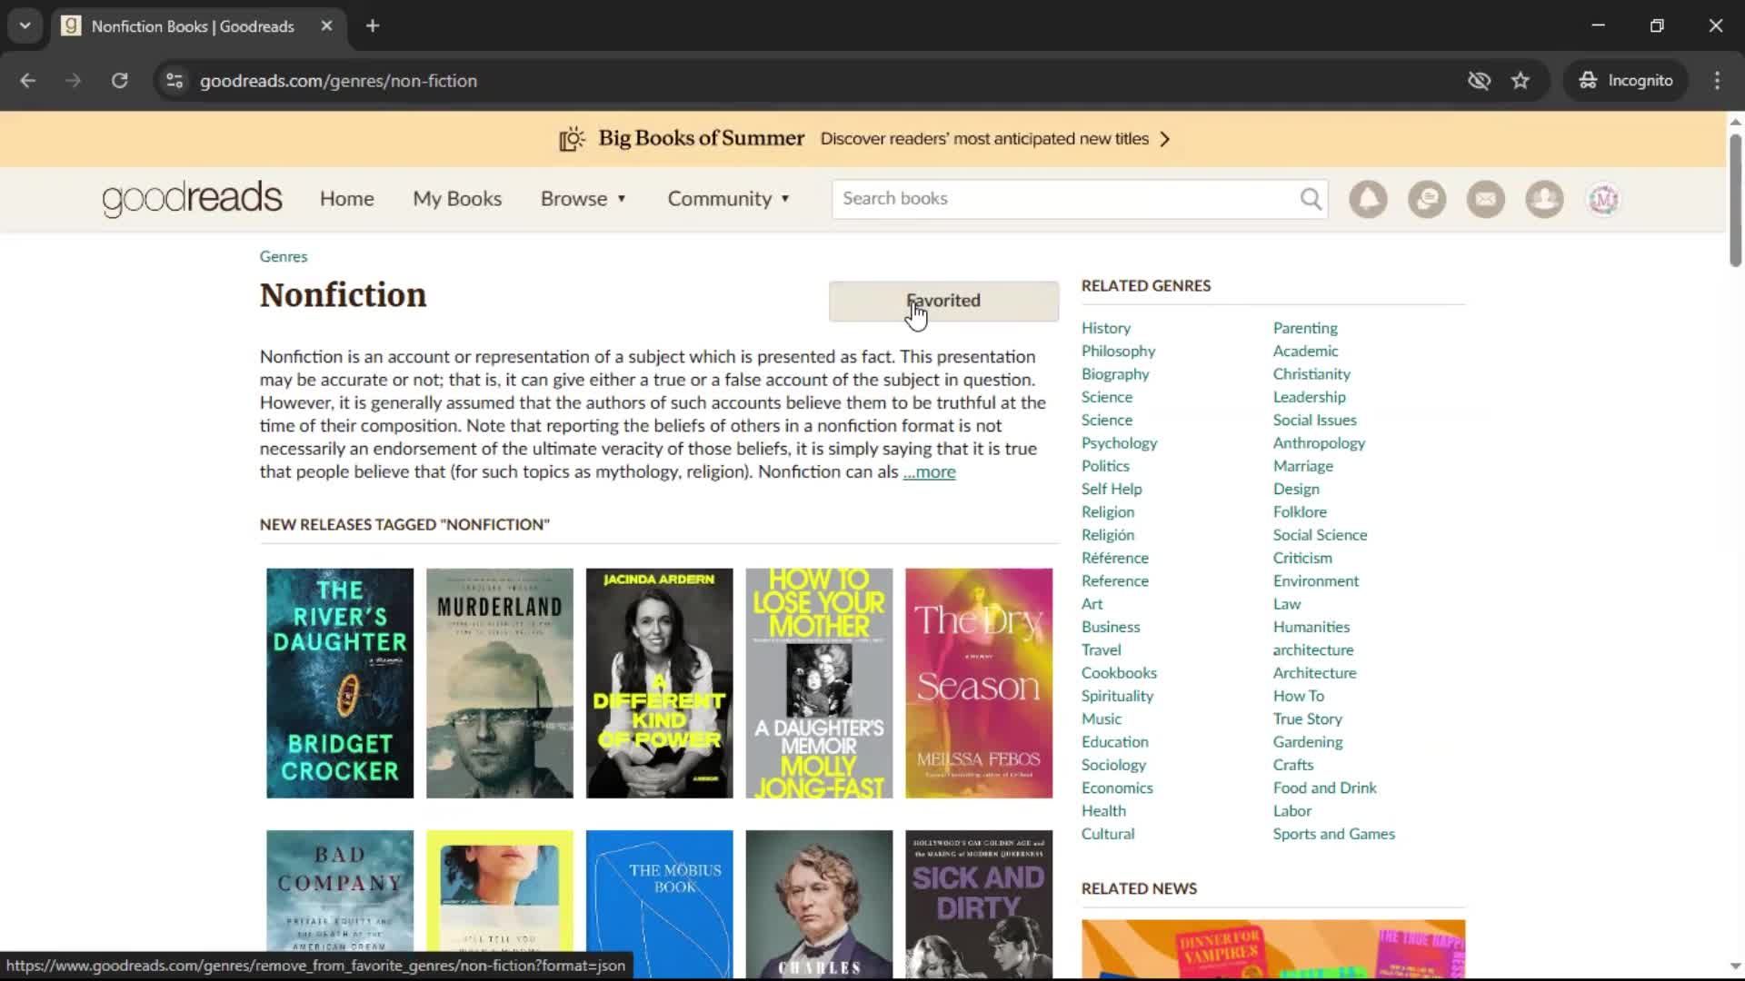This screenshot has height=981, width=1745.
Task: Click the page vertical scrollbar
Action: pos(1735,200)
